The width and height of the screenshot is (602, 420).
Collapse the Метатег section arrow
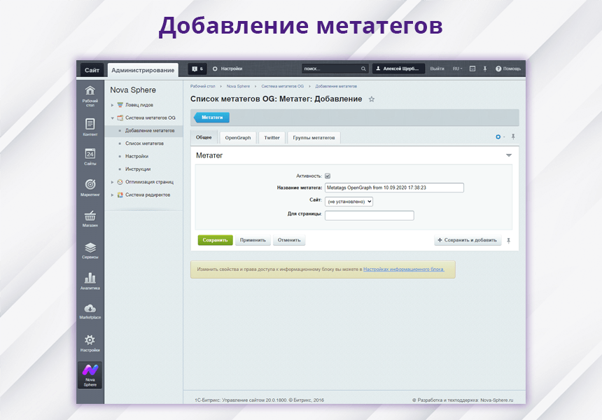509,155
